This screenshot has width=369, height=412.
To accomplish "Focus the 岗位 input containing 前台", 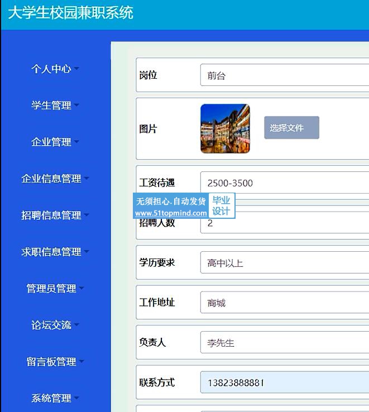I will point(285,75).
